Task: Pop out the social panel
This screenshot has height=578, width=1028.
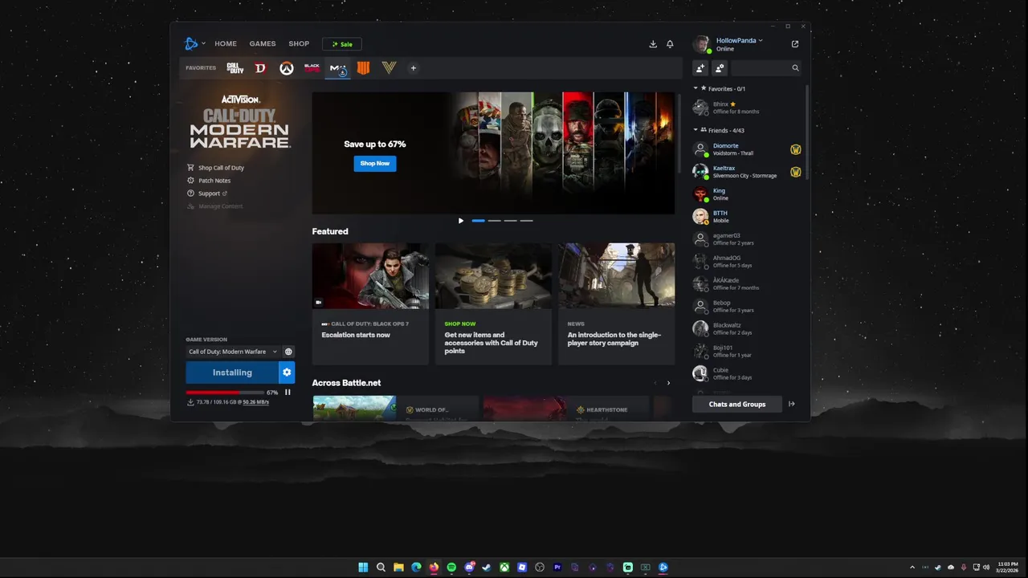Action: [x=795, y=44]
